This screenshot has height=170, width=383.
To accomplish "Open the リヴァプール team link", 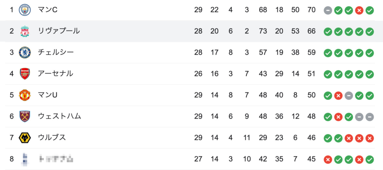I will click(59, 31).
